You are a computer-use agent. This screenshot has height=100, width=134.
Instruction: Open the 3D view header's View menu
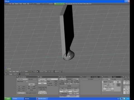tap(10, 72)
